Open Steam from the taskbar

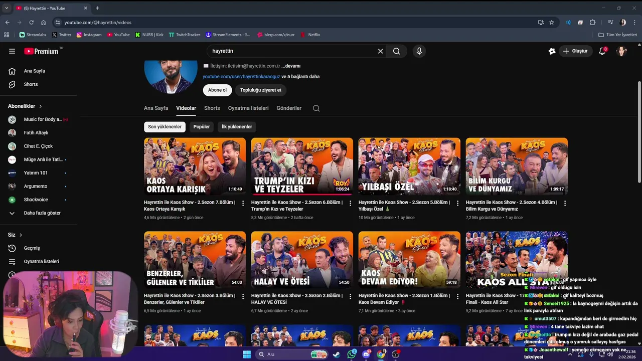336,354
